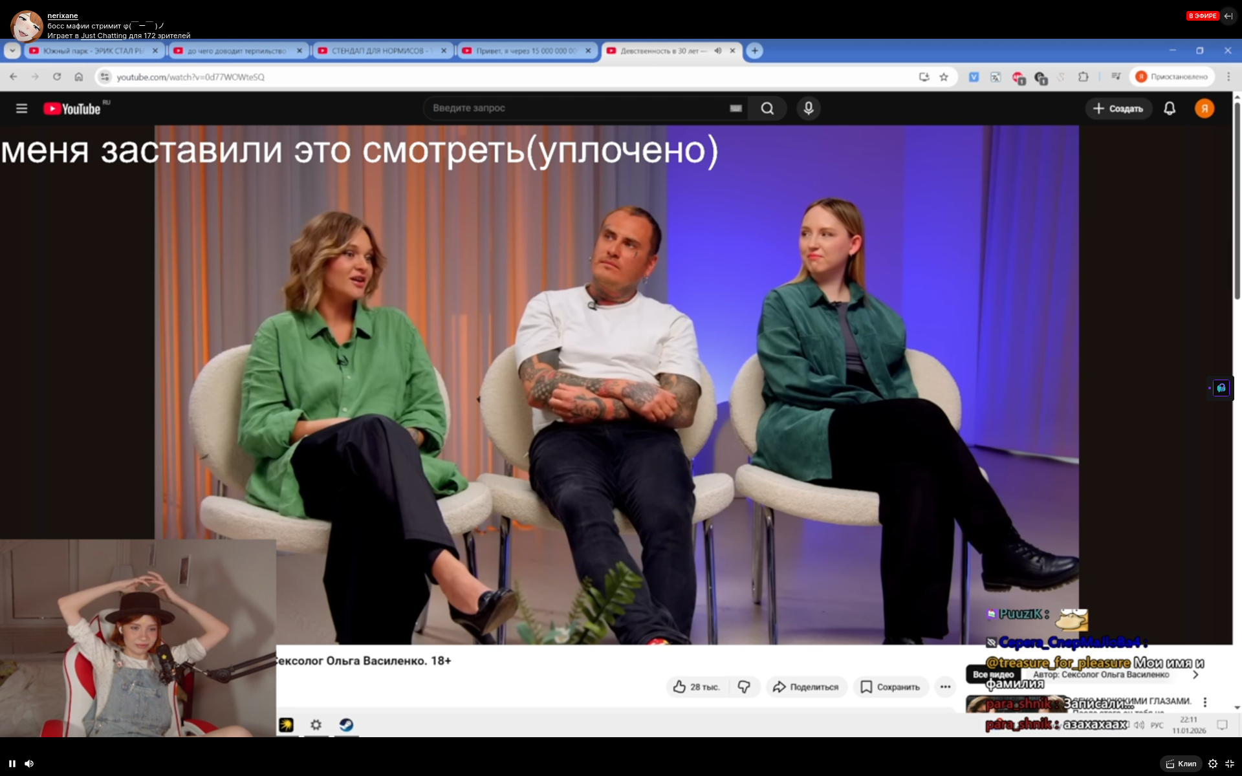1242x776 pixels.
Task: Dislike the video with thumbs-down button
Action: (744, 687)
